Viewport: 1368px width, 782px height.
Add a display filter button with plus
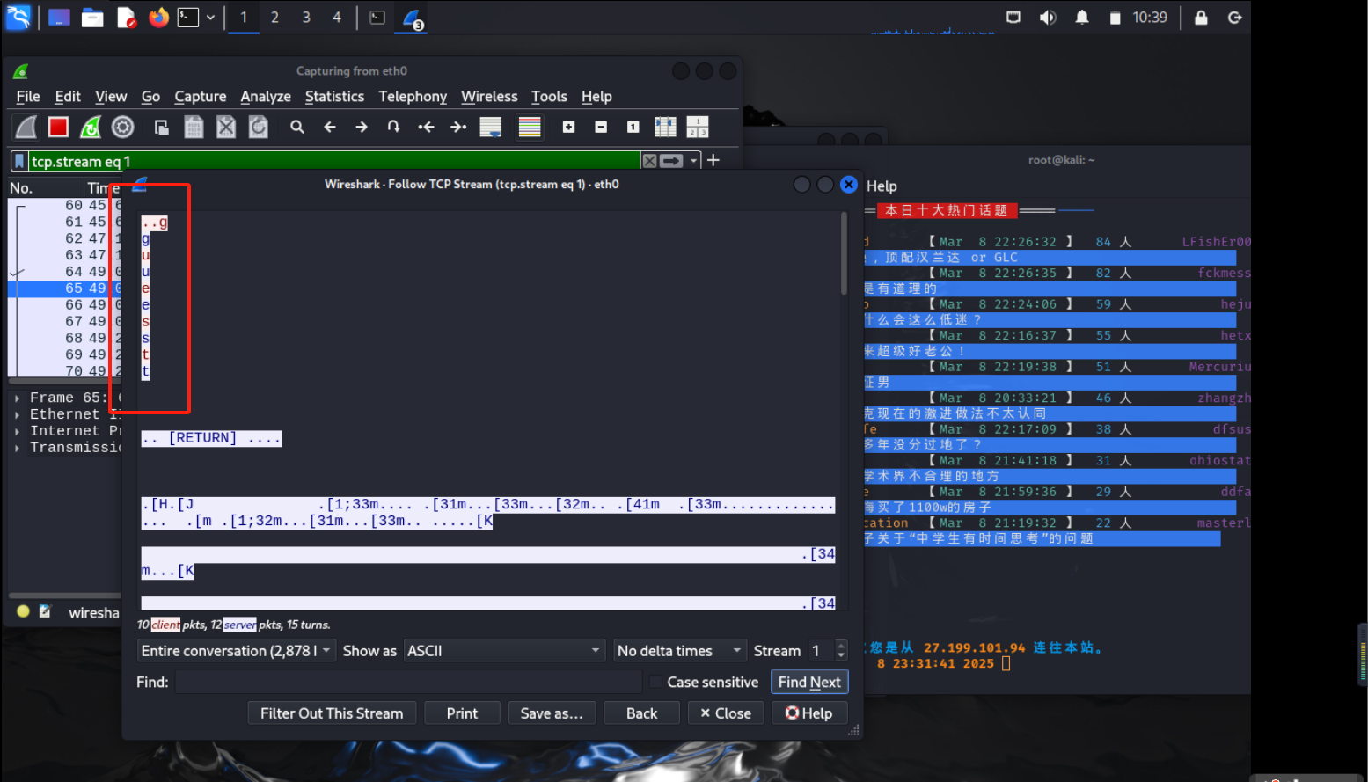[713, 160]
